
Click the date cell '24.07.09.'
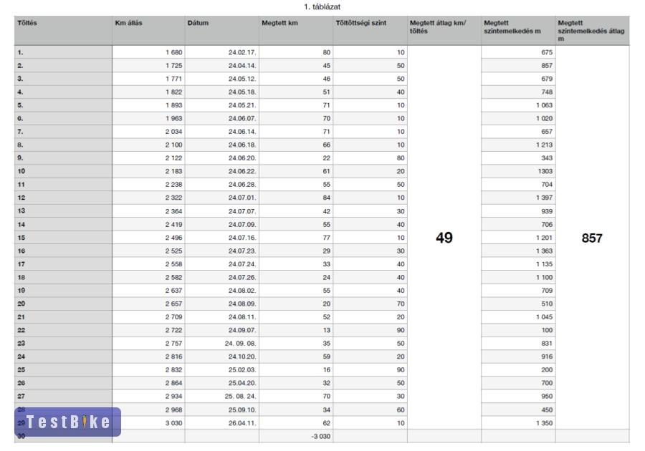click(x=222, y=224)
